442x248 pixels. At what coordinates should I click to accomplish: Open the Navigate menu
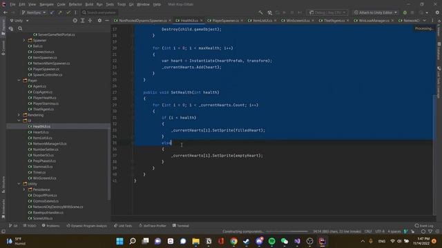click(x=46, y=4)
